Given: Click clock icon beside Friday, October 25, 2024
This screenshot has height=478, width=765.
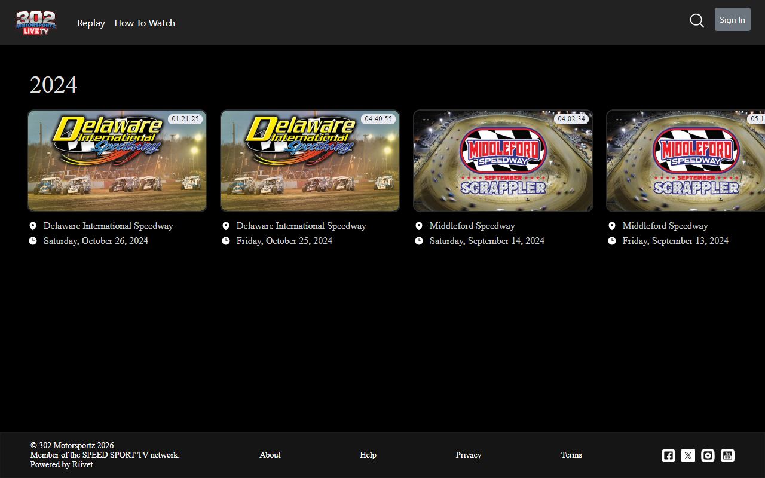Looking at the screenshot, I should coord(226,241).
